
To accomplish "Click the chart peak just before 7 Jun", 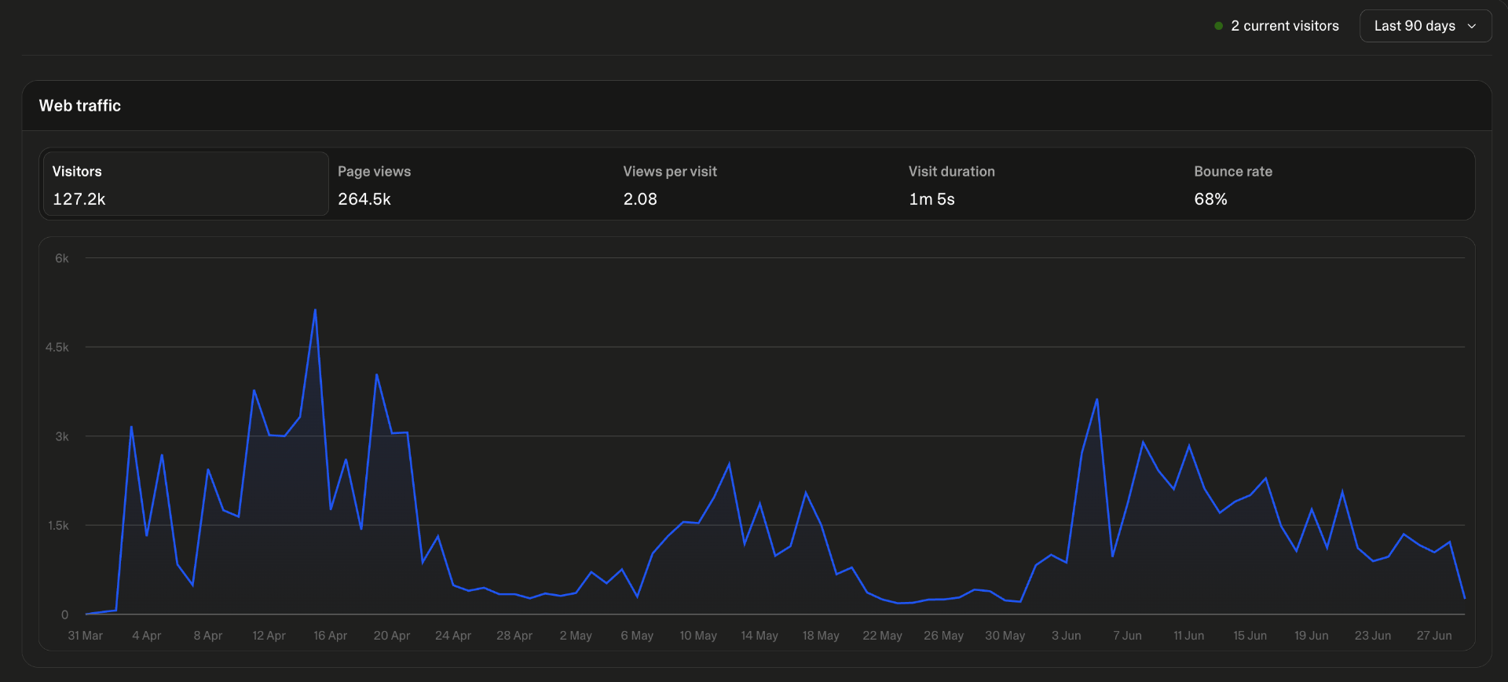I will point(1097,399).
